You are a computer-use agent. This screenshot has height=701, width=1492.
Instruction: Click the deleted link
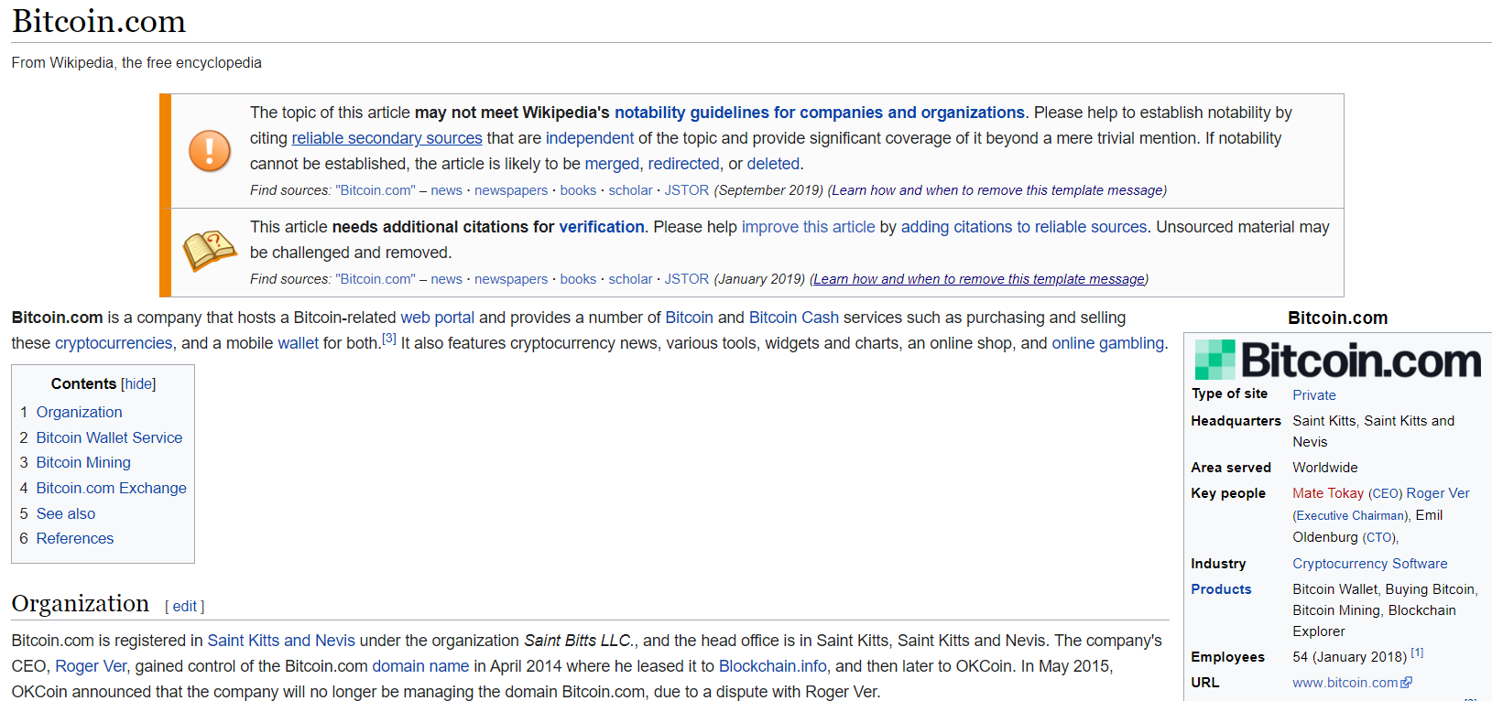click(x=773, y=164)
